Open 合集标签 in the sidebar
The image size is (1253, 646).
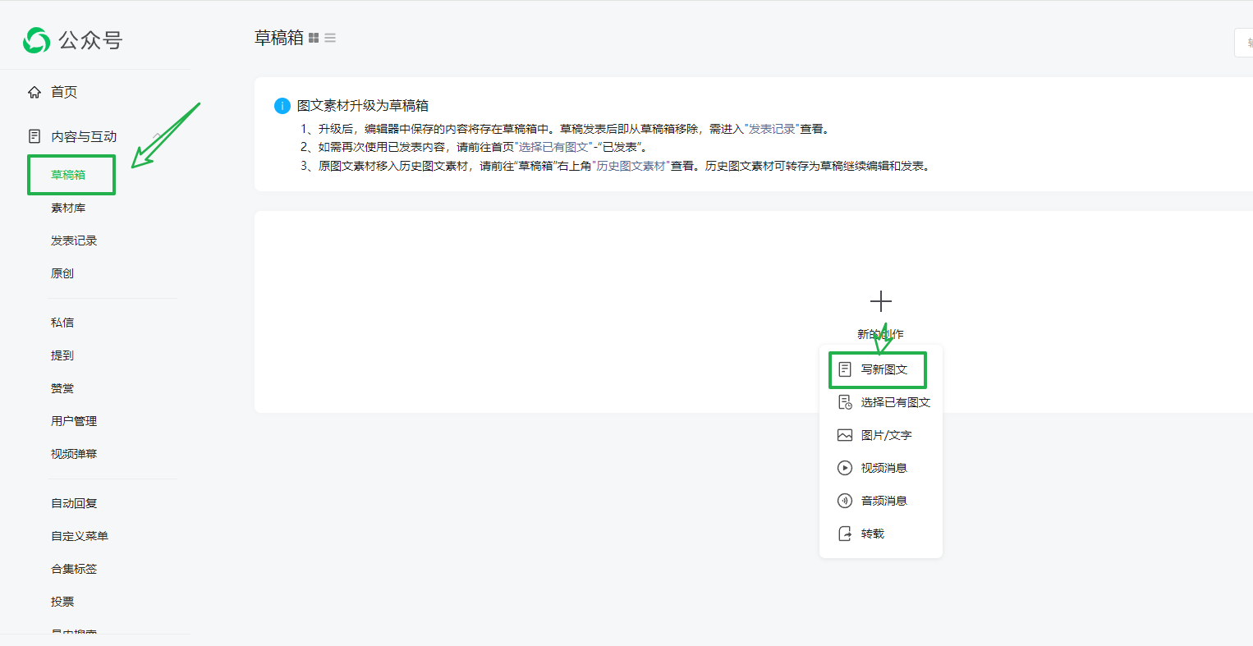[x=74, y=569]
